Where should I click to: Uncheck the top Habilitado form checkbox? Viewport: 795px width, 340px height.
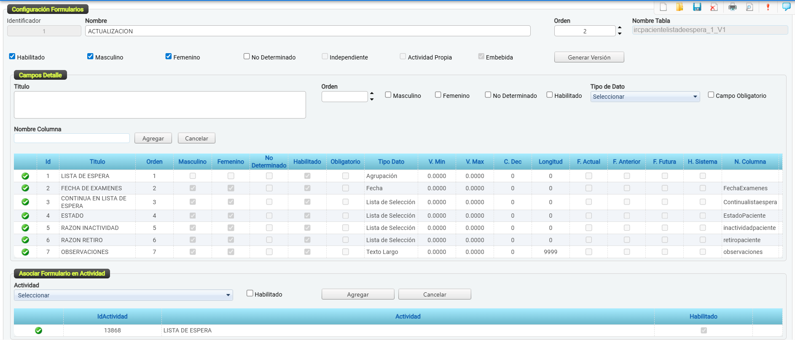click(x=12, y=57)
